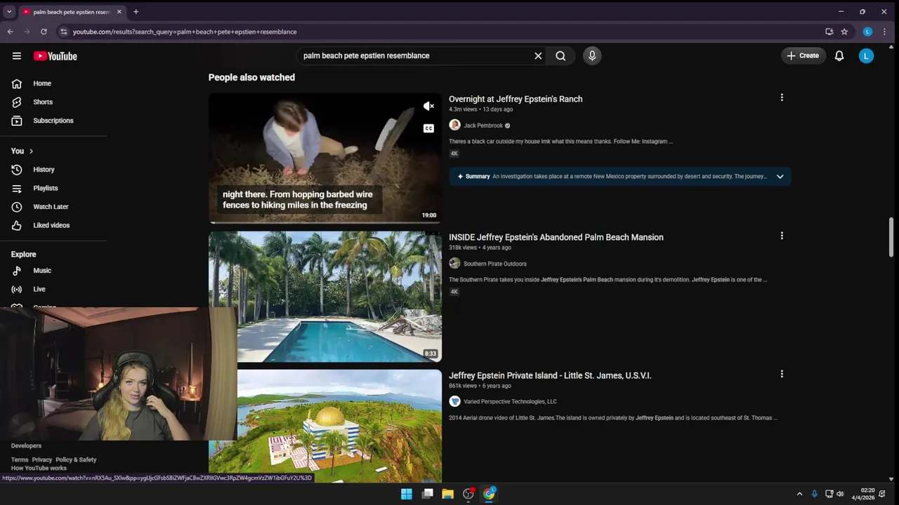The image size is (899, 505).
Task: Click the Developers footer link
Action: click(x=26, y=446)
